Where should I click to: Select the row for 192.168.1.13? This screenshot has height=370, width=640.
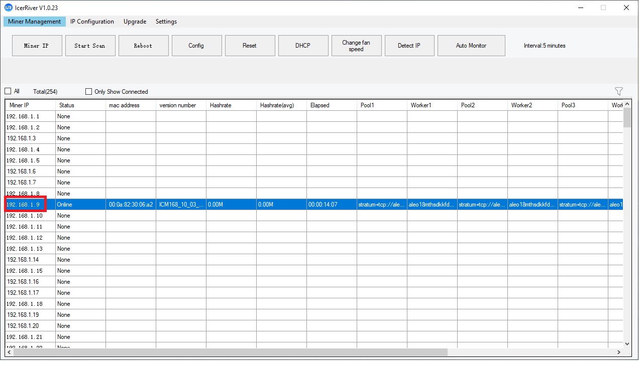click(314, 249)
